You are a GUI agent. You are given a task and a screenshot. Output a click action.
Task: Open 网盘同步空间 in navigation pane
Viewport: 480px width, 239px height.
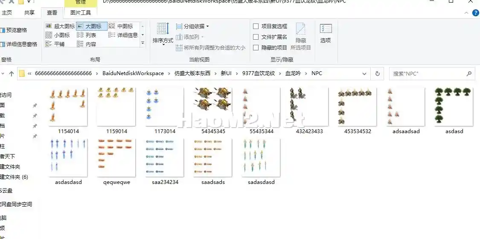click(16, 204)
